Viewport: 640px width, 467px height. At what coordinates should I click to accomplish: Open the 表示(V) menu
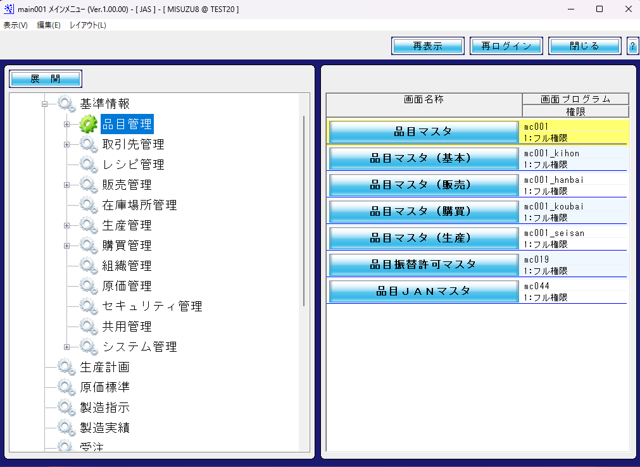point(16,25)
